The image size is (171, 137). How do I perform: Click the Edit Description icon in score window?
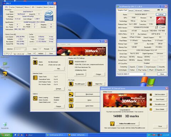151,95
